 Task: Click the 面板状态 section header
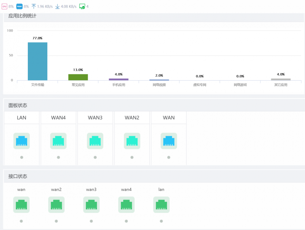(18, 105)
